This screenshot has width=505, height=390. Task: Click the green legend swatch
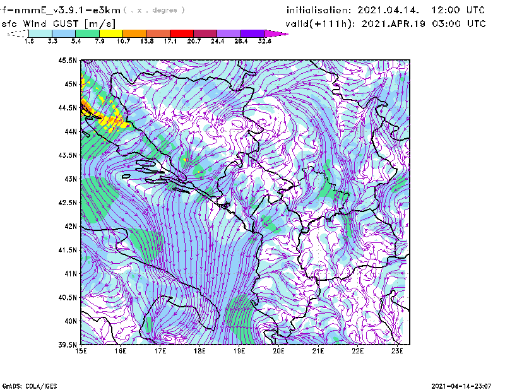point(87,33)
